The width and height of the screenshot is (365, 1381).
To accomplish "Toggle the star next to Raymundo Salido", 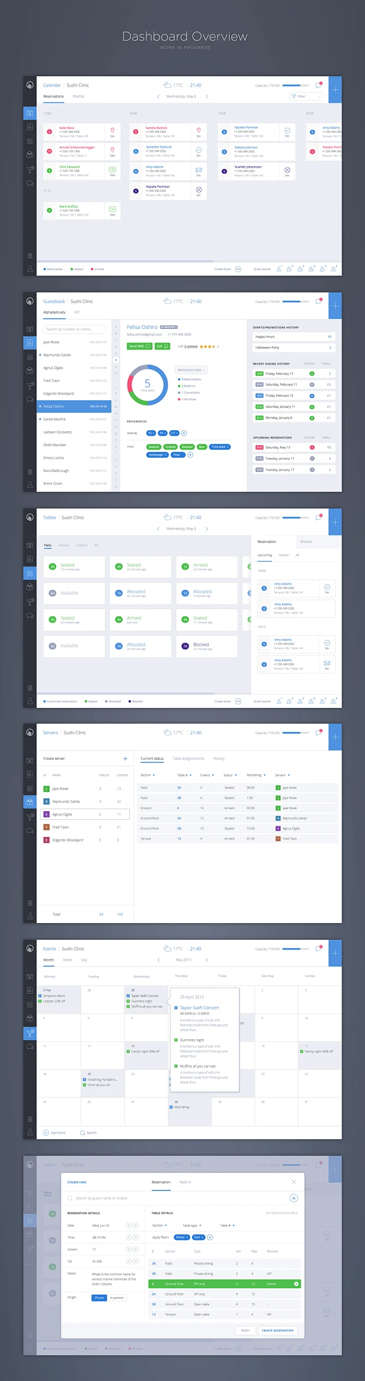I will pyautogui.click(x=40, y=355).
